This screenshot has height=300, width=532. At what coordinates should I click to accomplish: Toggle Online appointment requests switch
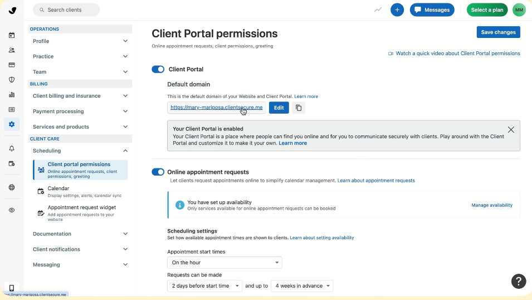tap(158, 172)
